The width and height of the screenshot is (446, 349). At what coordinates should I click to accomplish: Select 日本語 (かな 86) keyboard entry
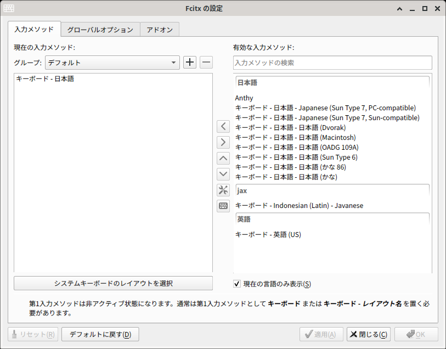(x=332, y=167)
